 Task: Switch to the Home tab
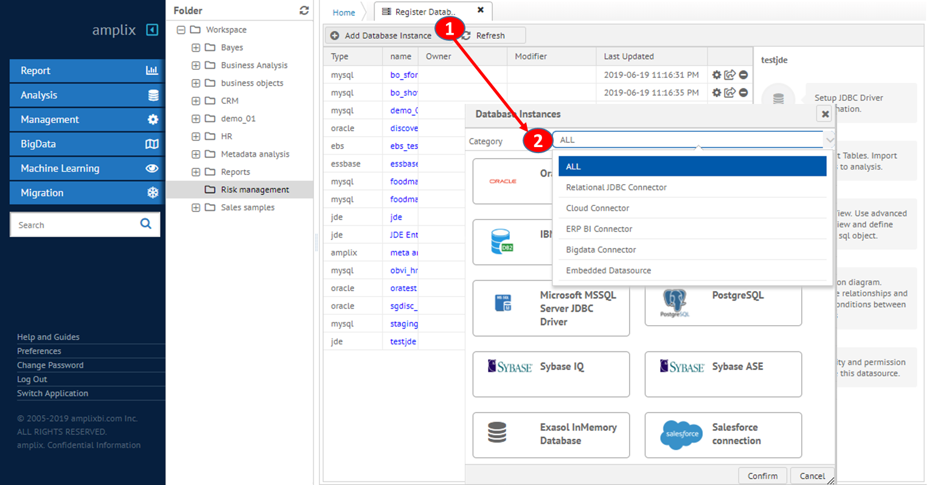[344, 12]
